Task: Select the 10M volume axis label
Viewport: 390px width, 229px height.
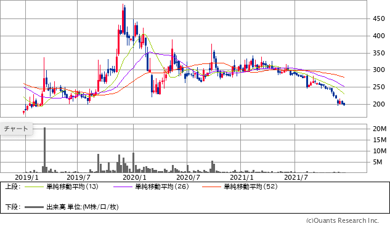Action: [x=380, y=151]
